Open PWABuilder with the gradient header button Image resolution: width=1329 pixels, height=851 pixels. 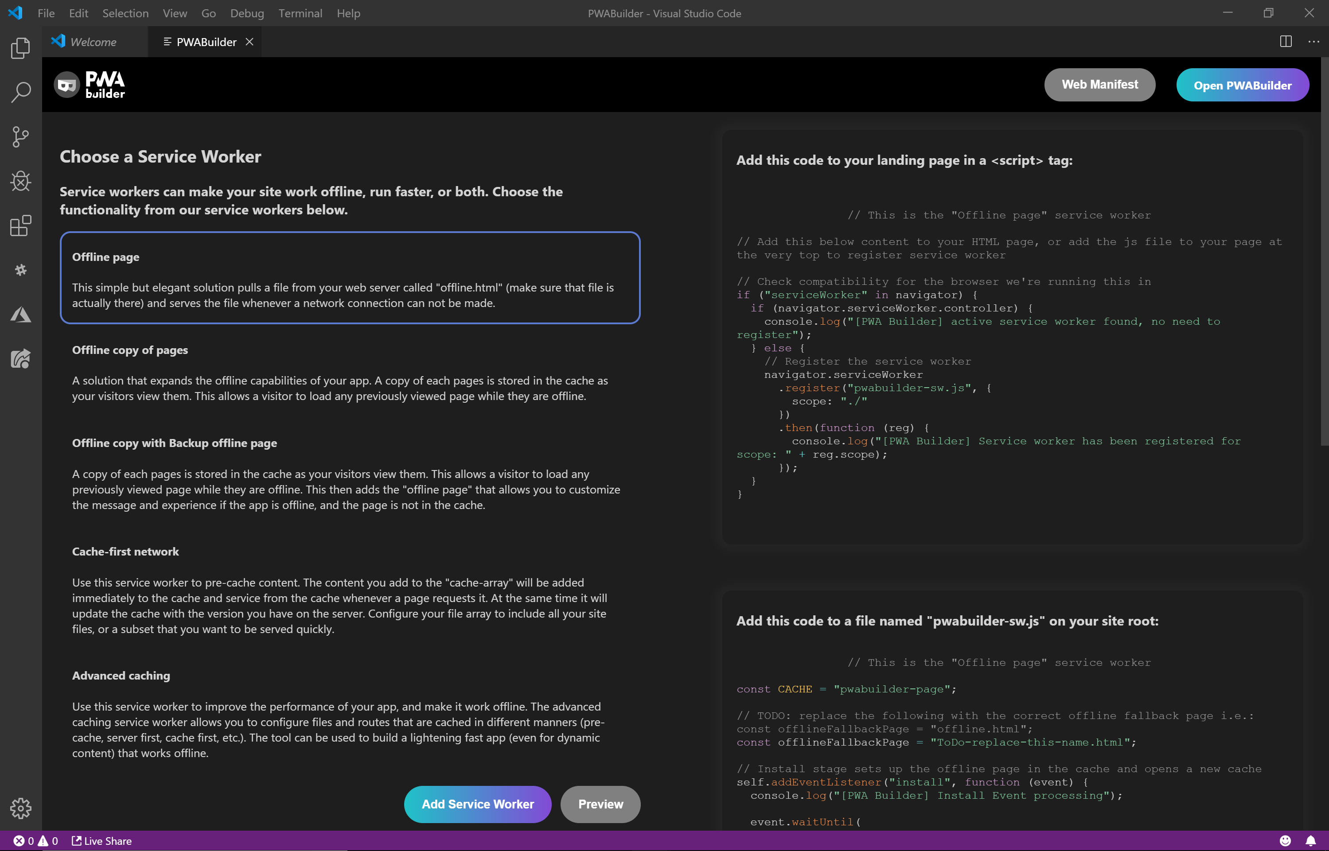click(x=1242, y=85)
